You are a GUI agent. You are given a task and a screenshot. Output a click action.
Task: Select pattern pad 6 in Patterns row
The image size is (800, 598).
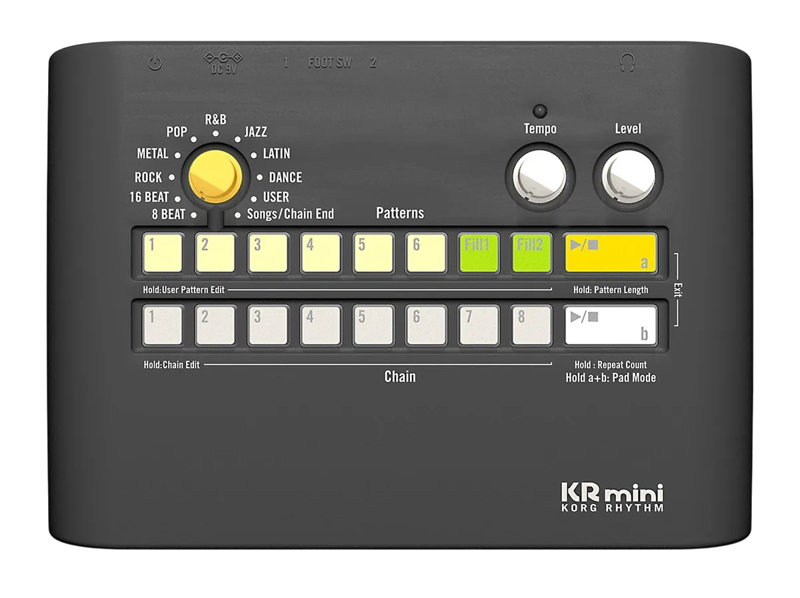point(426,253)
